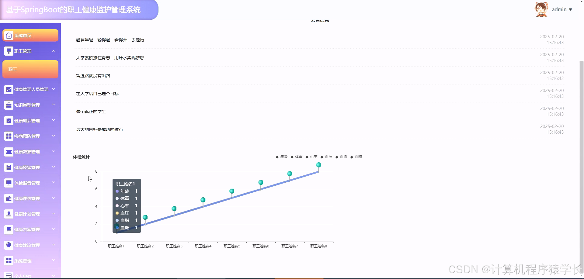Click the 健康数据管理 ticket icon

[x=9, y=152]
